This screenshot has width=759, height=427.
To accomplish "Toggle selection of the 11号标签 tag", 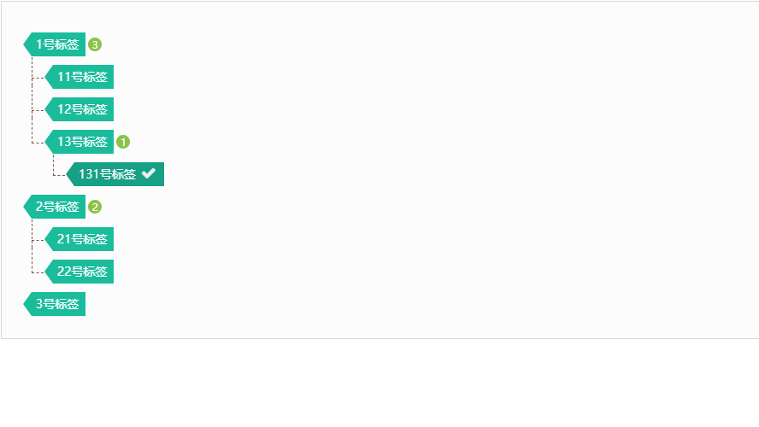I will click(79, 77).
